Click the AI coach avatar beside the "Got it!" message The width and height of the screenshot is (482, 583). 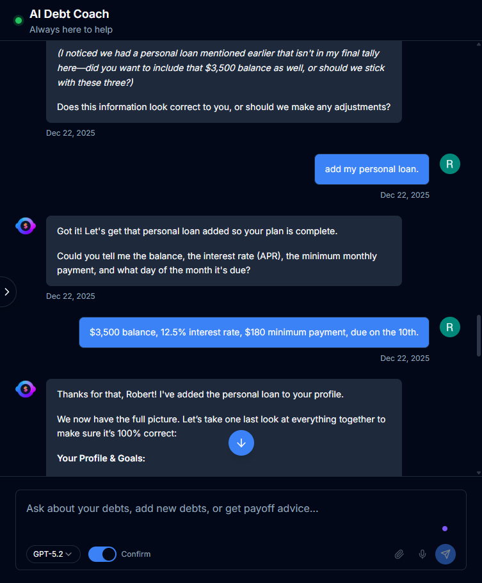[x=24, y=225]
